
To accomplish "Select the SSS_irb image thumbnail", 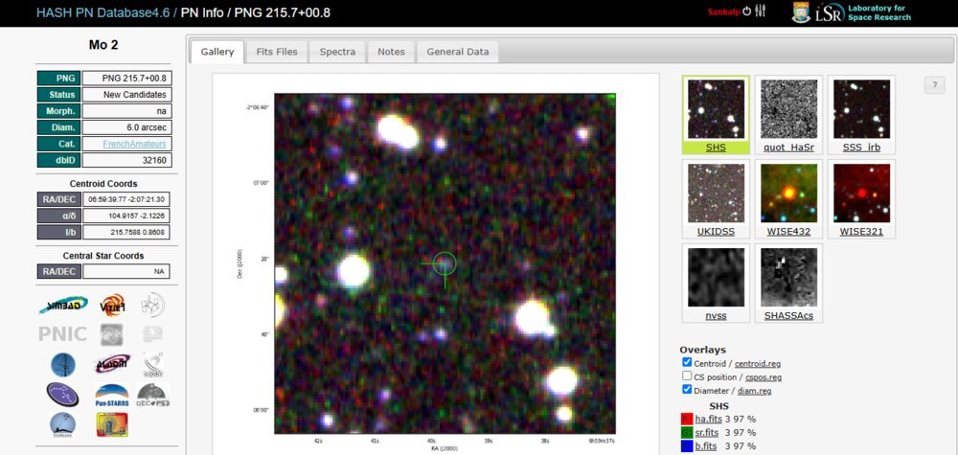I will click(861, 115).
